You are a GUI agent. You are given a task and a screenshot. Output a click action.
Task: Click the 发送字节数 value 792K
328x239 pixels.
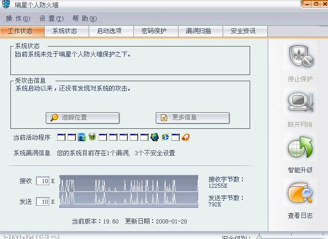[x=215, y=204]
